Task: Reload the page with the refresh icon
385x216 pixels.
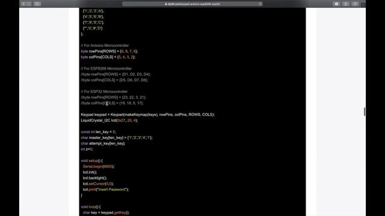Action: click(260, 4)
